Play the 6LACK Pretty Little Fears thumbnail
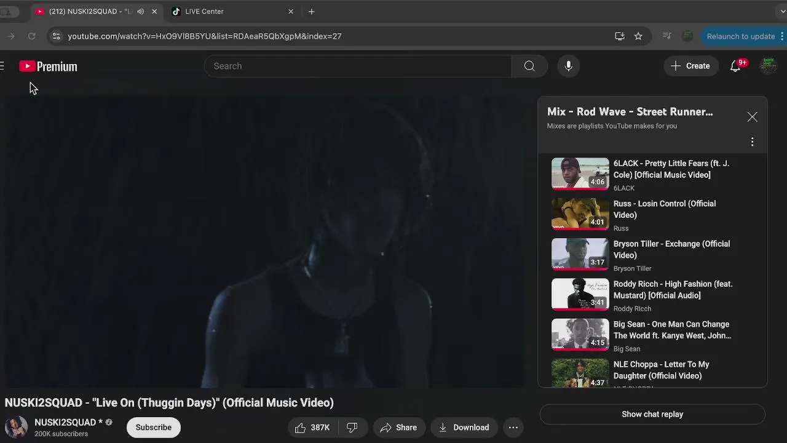 580,174
